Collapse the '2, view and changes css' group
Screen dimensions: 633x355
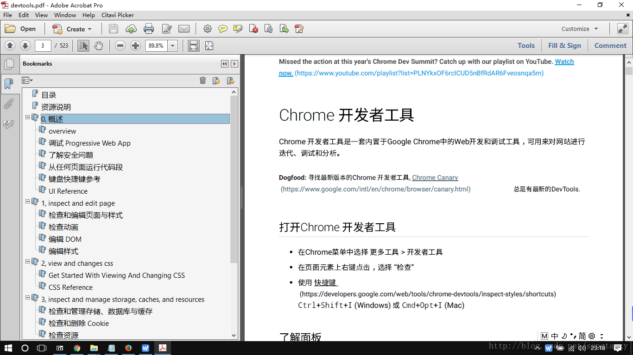coord(28,262)
